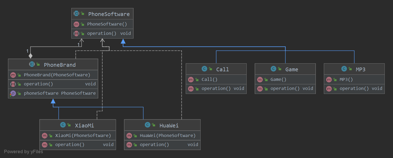Click the phoneSoftware PhoneSoftware field text

tap(60, 93)
